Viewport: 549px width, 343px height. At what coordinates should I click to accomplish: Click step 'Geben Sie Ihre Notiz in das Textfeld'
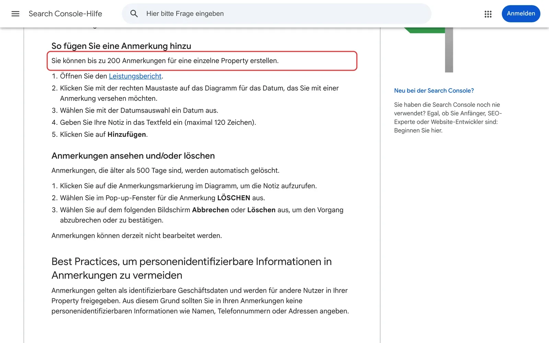[x=158, y=122]
